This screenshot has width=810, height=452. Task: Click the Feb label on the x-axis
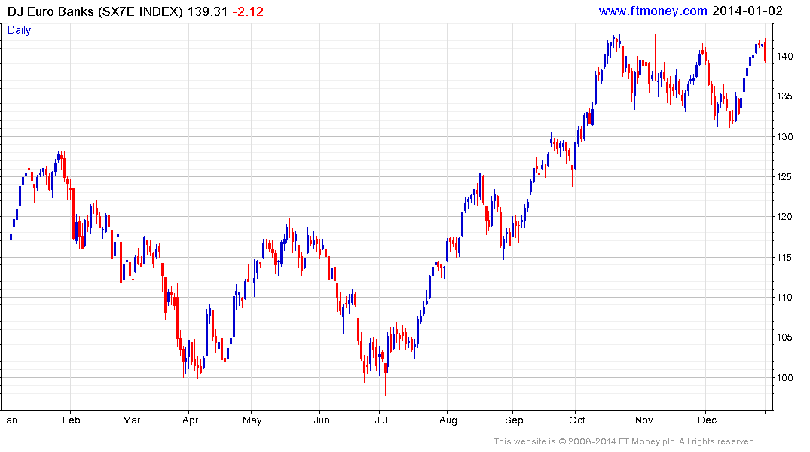[72, 420]
